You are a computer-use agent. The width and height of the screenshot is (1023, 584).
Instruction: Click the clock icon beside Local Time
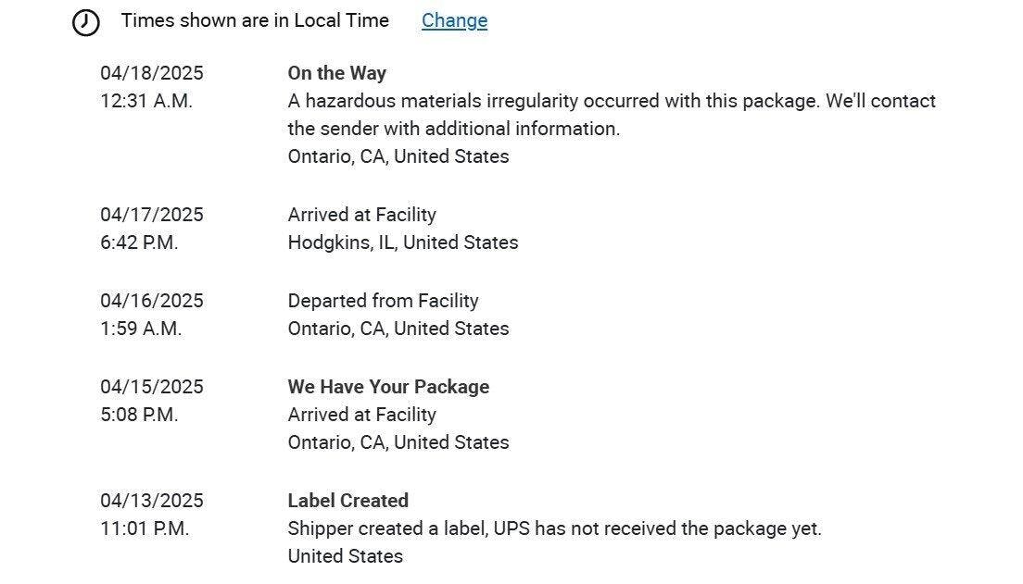click(86, 22)
